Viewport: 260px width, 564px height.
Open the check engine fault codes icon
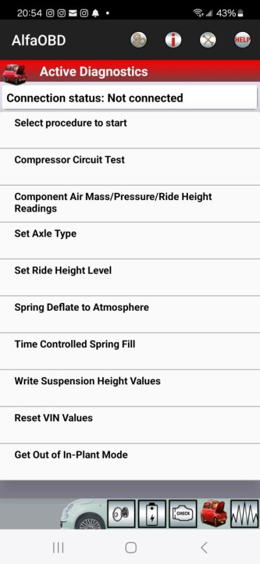183,514
